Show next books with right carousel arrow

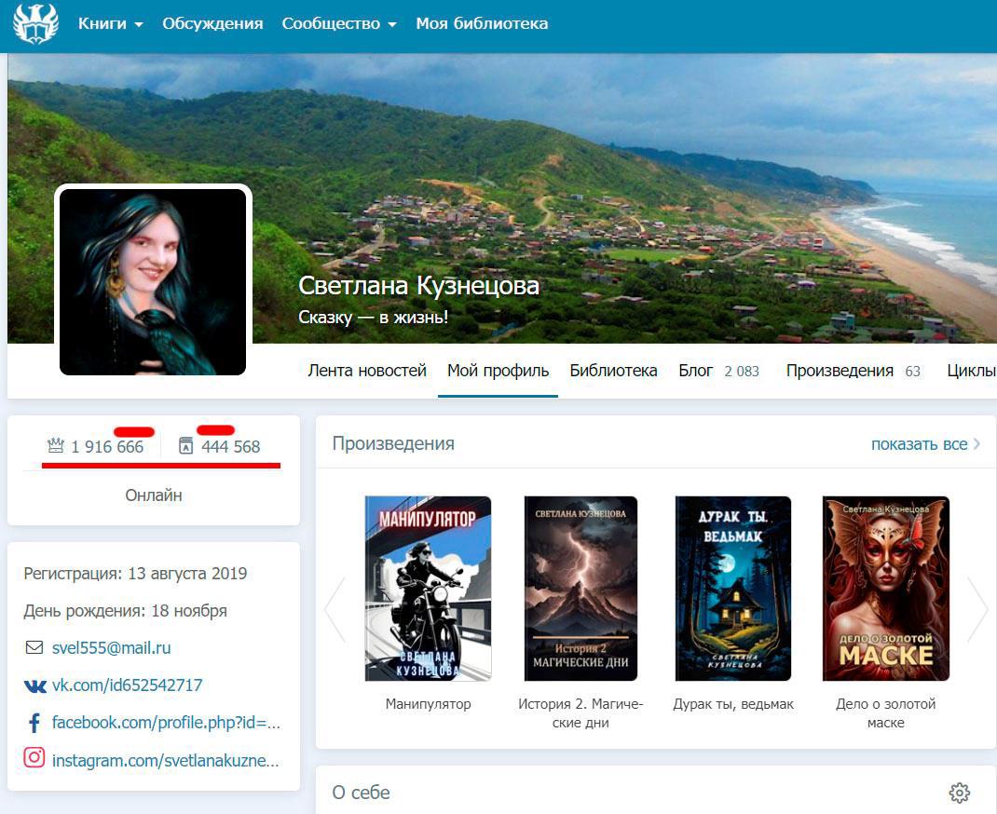click(978, 609)
